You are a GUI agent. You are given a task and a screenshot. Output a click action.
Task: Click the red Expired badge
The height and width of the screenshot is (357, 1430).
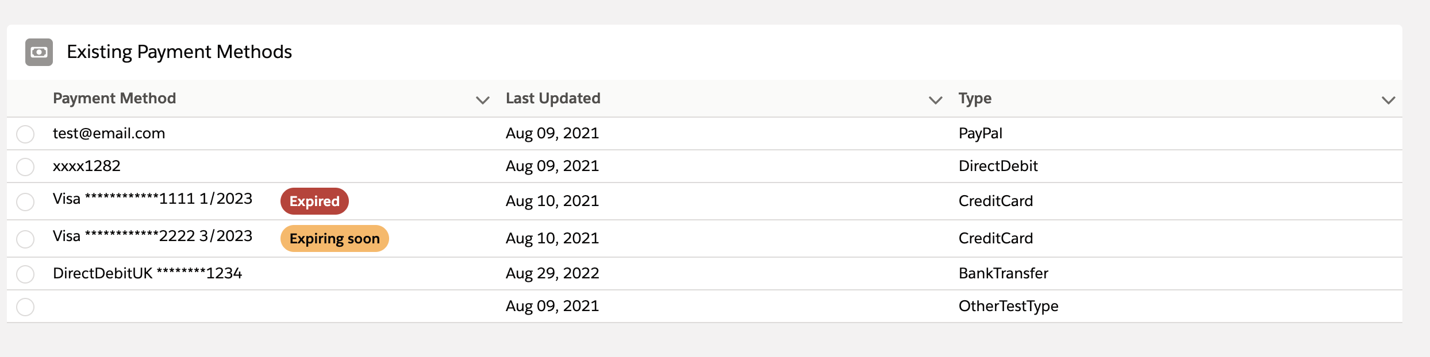point(314,201)
